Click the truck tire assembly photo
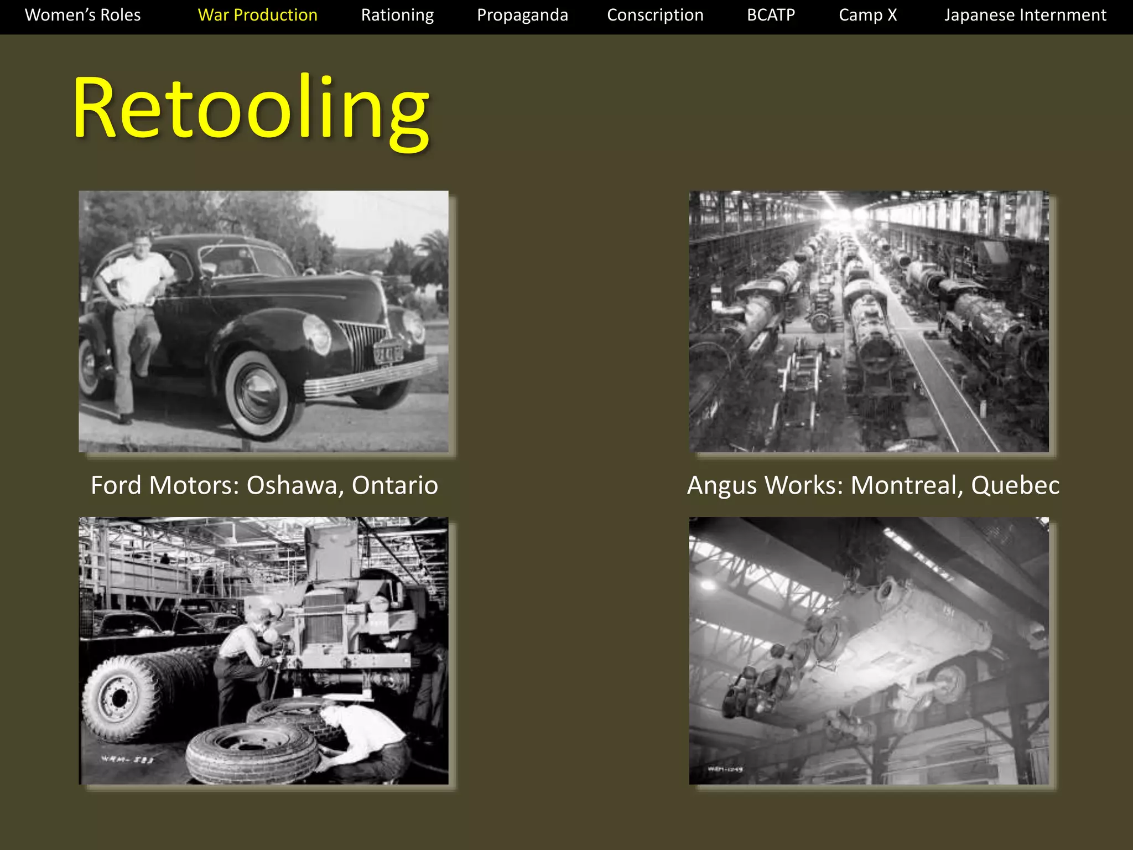Screen dimensions: 1133x850 pos(263,650)
